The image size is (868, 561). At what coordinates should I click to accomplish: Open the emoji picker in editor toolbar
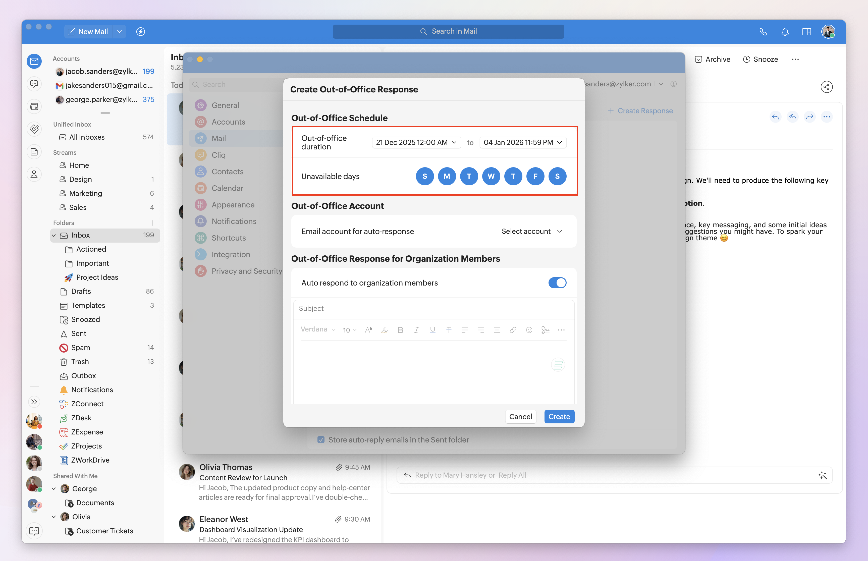click(x=529, y=330)
